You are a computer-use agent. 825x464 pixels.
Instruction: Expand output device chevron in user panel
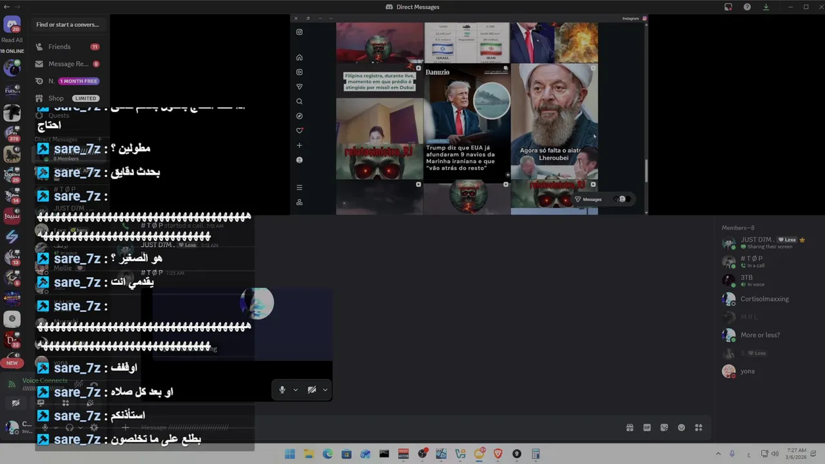point(81,427)
